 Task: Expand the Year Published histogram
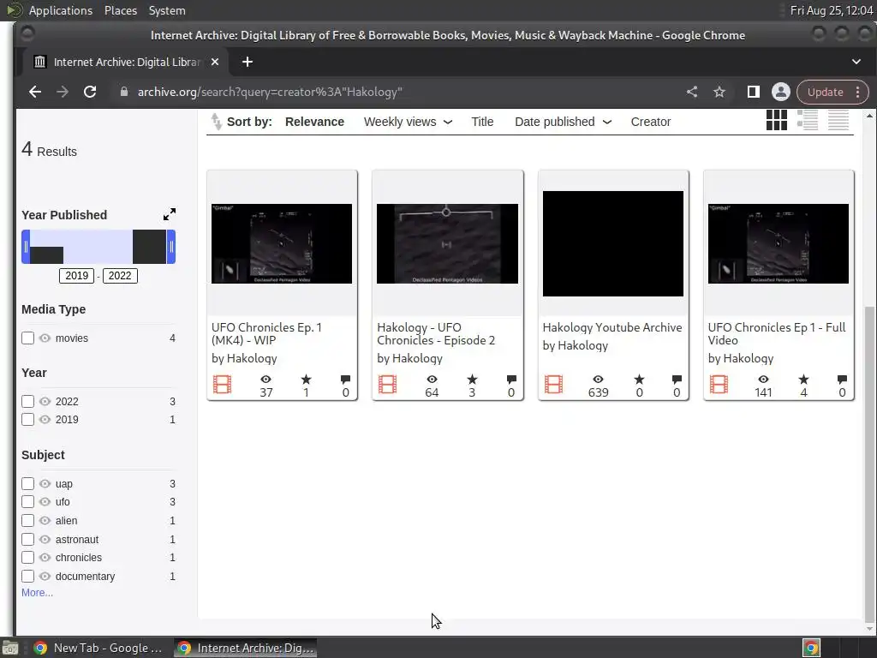[170, 214]
